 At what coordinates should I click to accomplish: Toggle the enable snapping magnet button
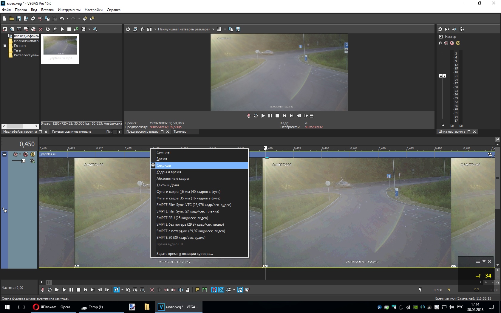tap(214, 290)
